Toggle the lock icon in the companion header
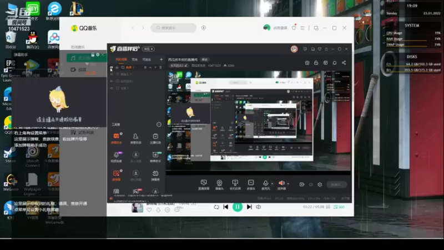Image resolution: width=444 pixels, height=250 pixels. point(316,63)
